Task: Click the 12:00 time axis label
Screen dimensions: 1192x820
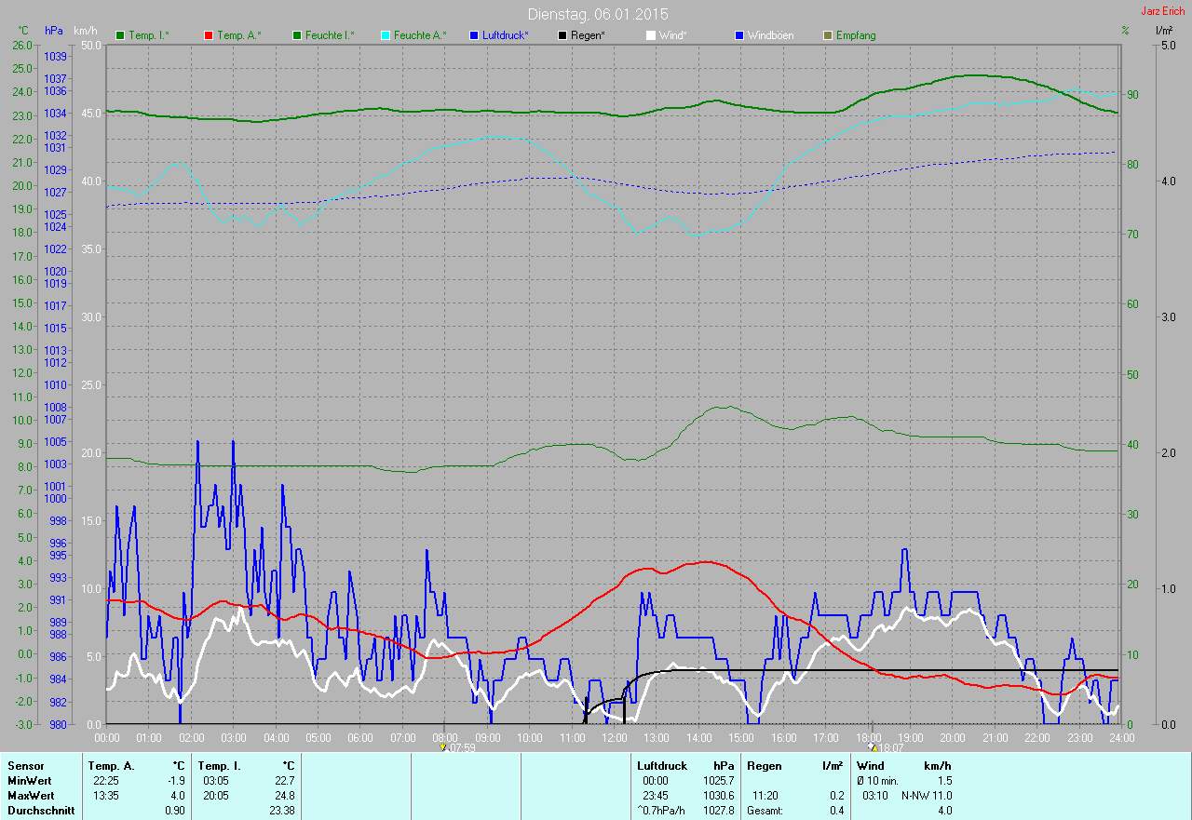Action: tap(614, 737)
